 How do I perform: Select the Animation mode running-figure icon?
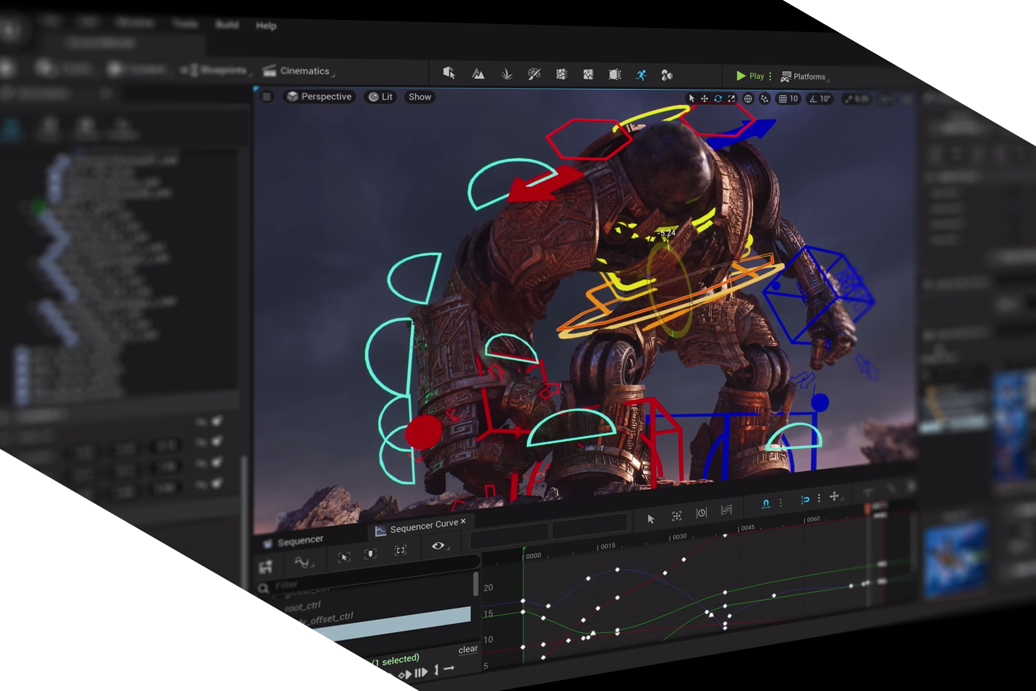click(640, 75)
